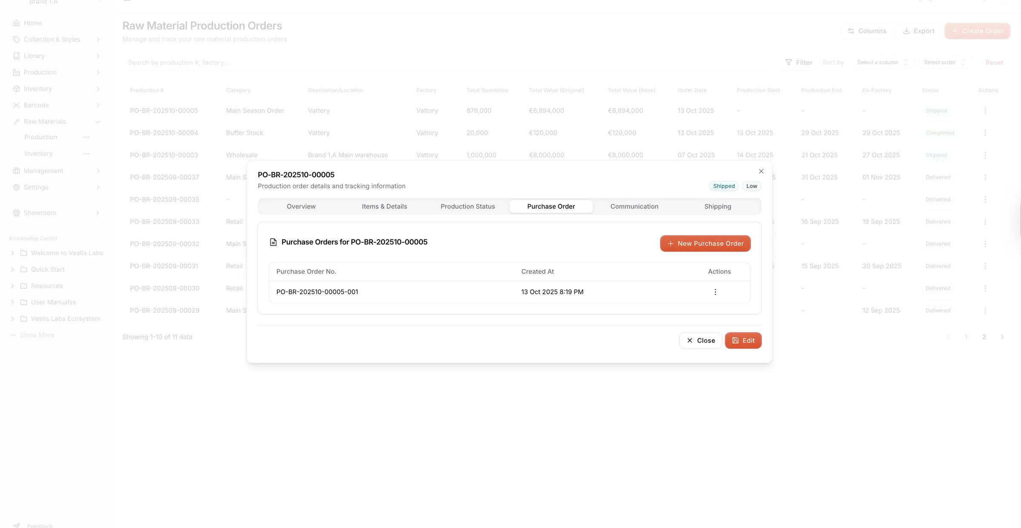Open the Production Status tab

click(x=468, y=207)
